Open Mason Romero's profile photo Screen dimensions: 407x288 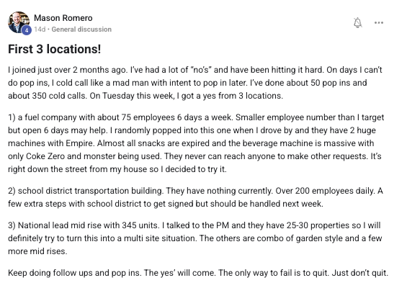tap(18, 22)
